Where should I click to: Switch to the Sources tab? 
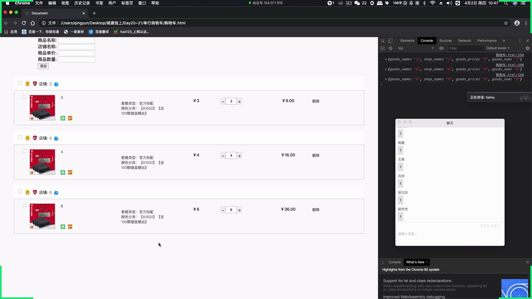(446, 41)
